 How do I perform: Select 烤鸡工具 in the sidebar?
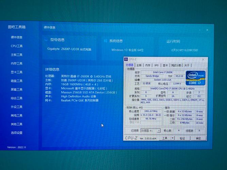[x=16, y=116]
